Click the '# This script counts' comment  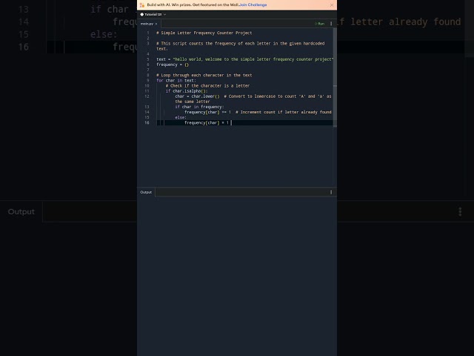point(240,46)
